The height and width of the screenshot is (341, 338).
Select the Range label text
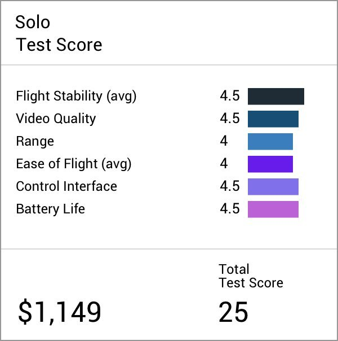click(x=35, y=142)
